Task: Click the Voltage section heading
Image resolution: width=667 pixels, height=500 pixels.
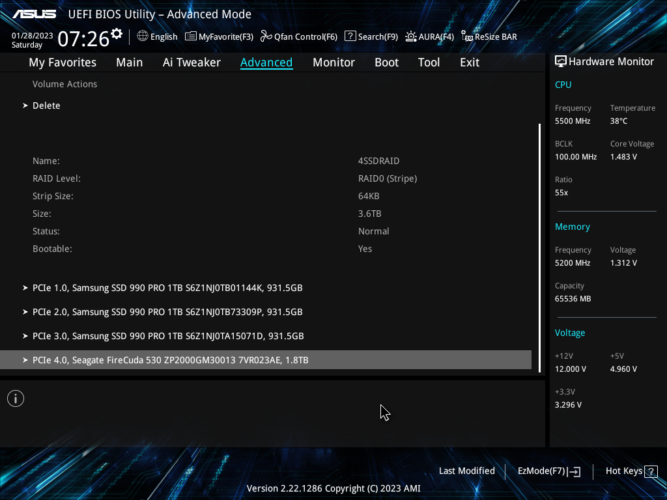Action: coord(569,333)
